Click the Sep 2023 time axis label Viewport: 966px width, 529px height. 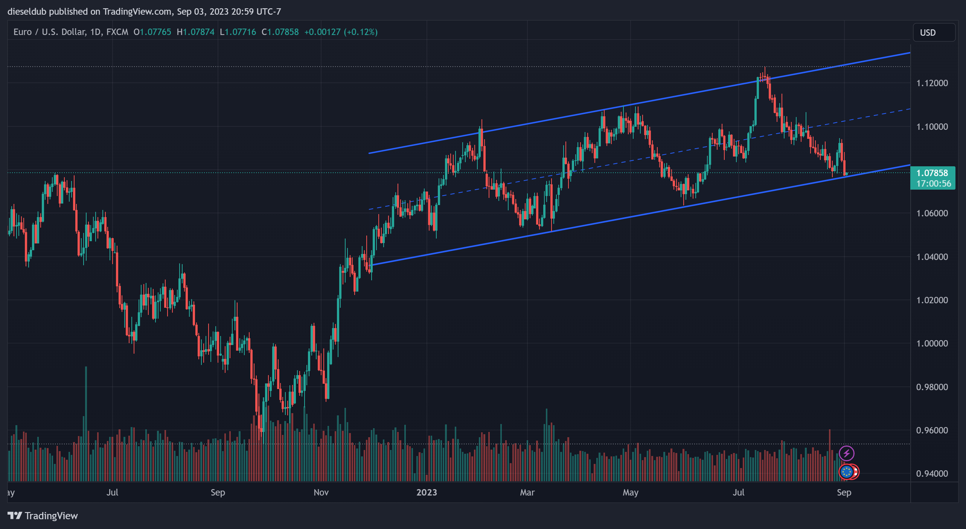point(844,493)
